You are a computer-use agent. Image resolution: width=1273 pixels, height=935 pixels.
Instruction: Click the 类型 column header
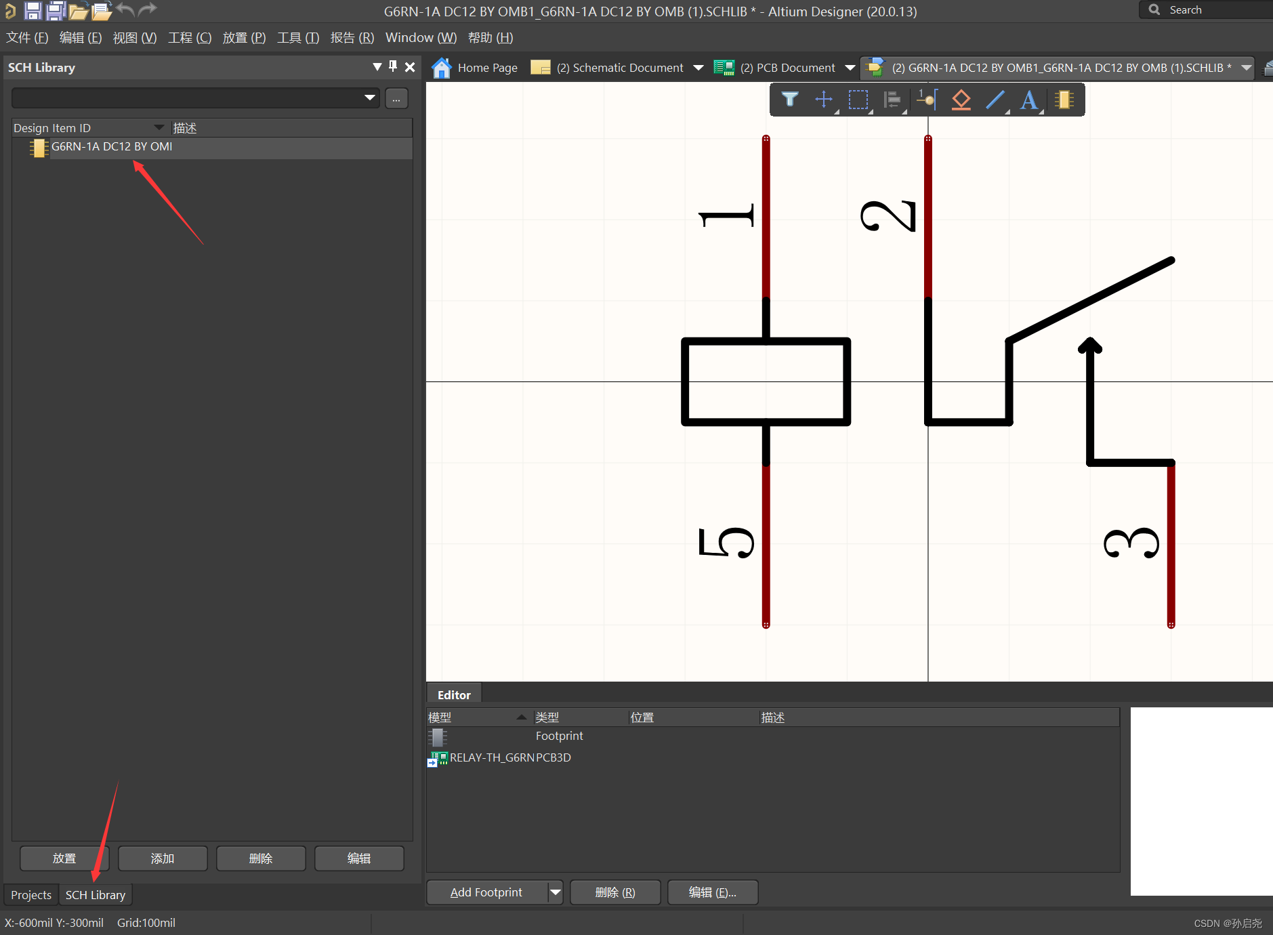(x=580, y=718)
